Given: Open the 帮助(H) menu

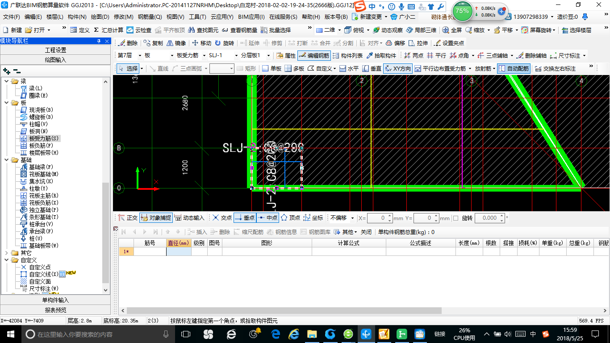Looking at the screenshot, I should pyautogui.click(x=311, y=17).
